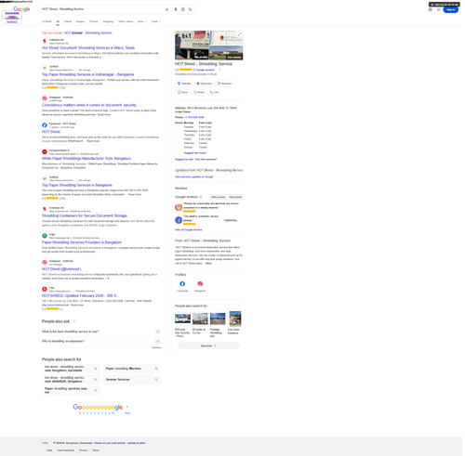Viewport: 465px width, 456px height.
Task: Open search by image (Lens) icon
Action: click(x=183, y=9)
